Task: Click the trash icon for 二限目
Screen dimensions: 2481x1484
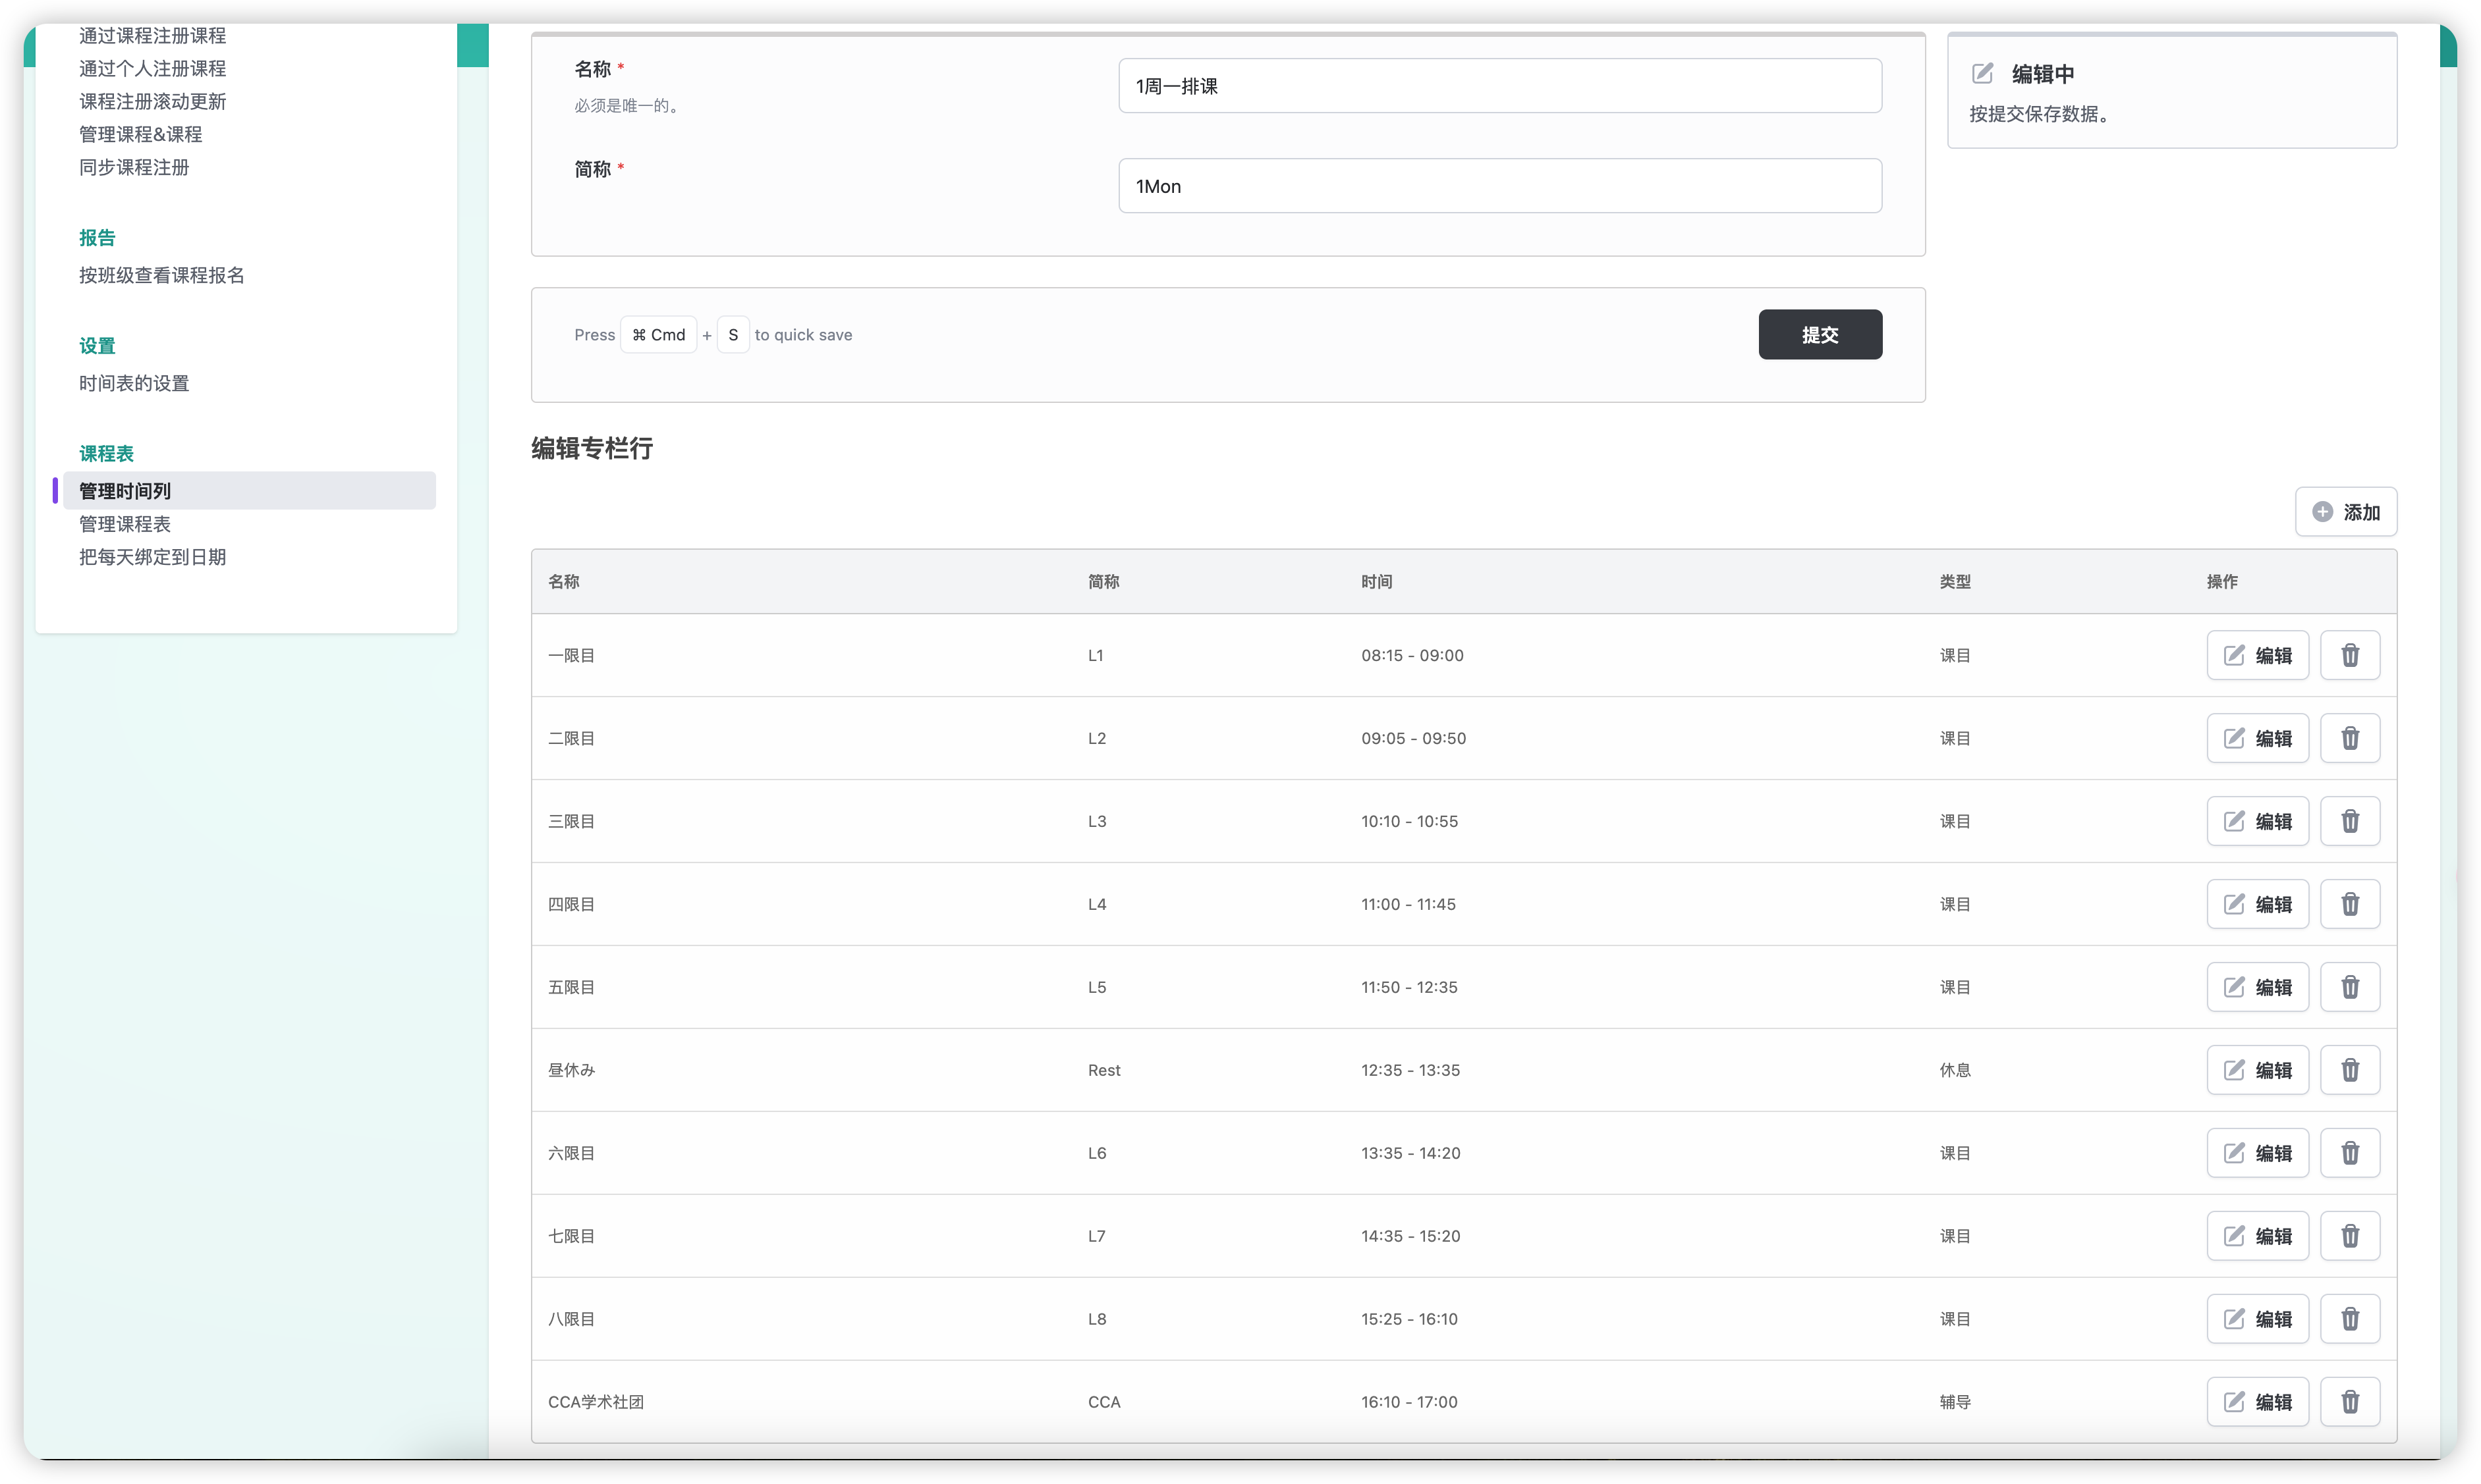Action: 2349,738
